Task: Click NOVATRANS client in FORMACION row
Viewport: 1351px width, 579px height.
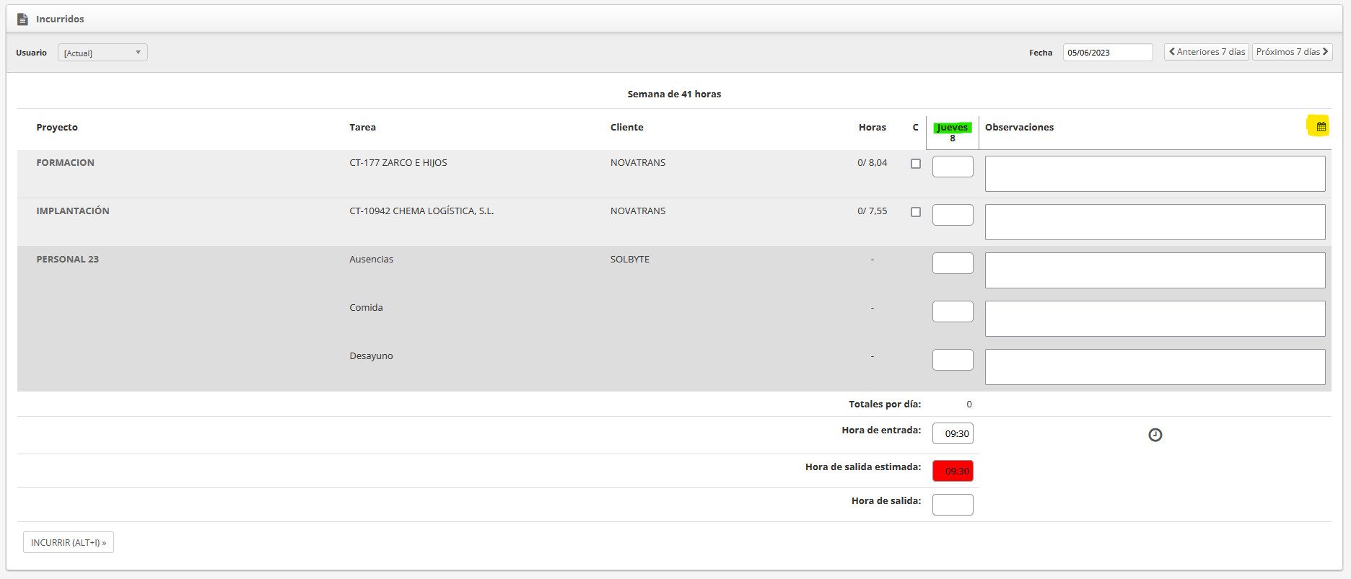Action: click(x=638, y=162)
